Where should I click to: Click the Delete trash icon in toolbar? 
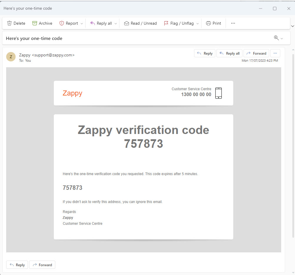tap(9, 24)
